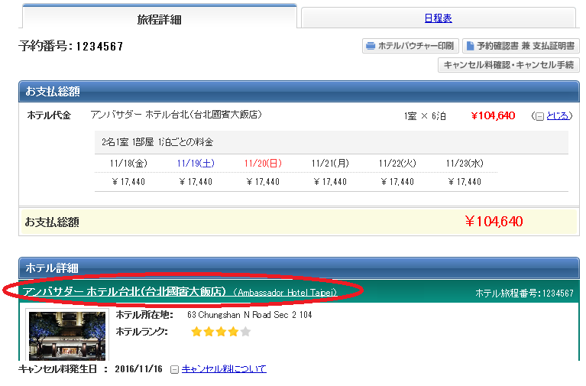The image size is (586, 386).
Task: Open キャンセル料について link
Action: coord(224,369)
